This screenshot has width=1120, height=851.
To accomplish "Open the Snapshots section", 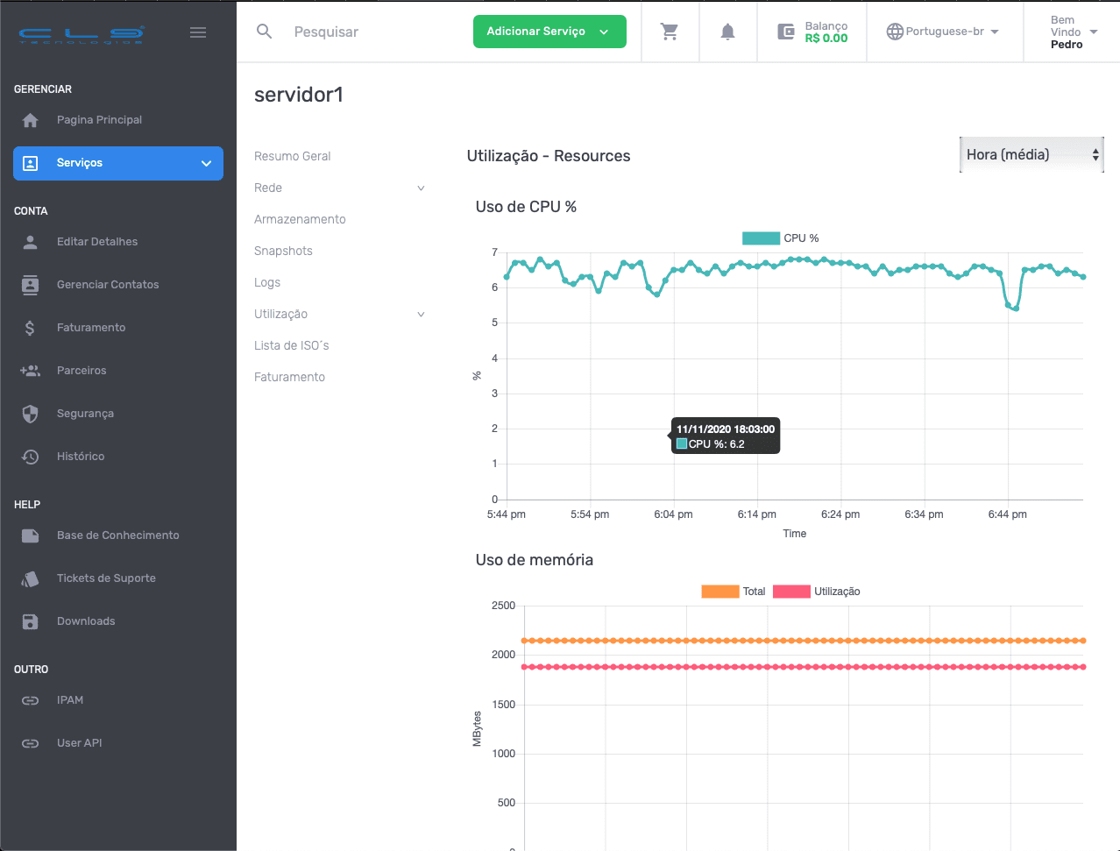I will (283, 251).
